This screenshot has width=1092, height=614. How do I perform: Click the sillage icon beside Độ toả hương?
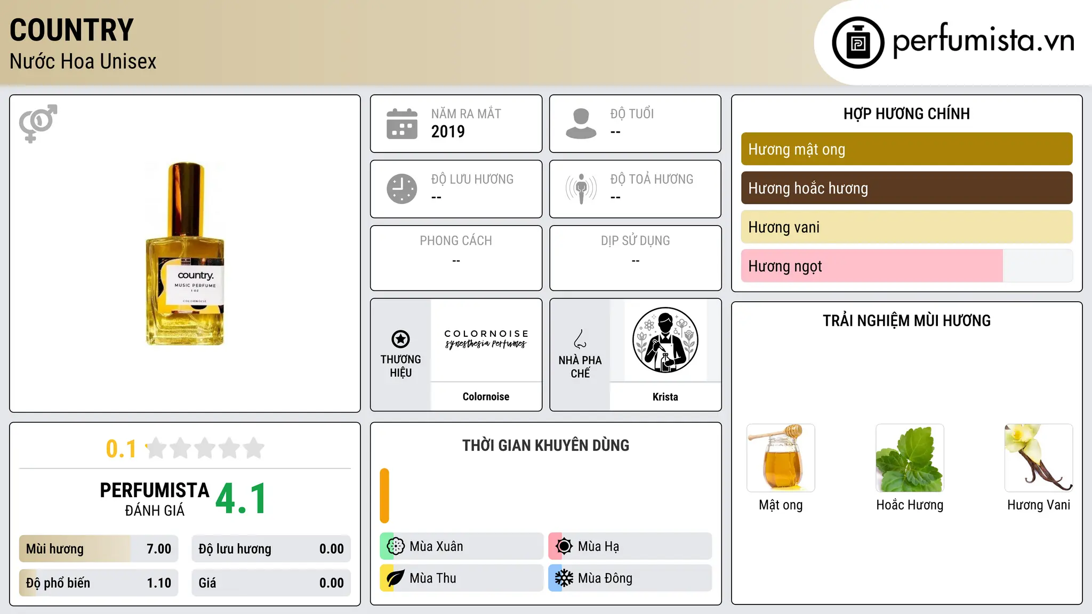(581, 189)
